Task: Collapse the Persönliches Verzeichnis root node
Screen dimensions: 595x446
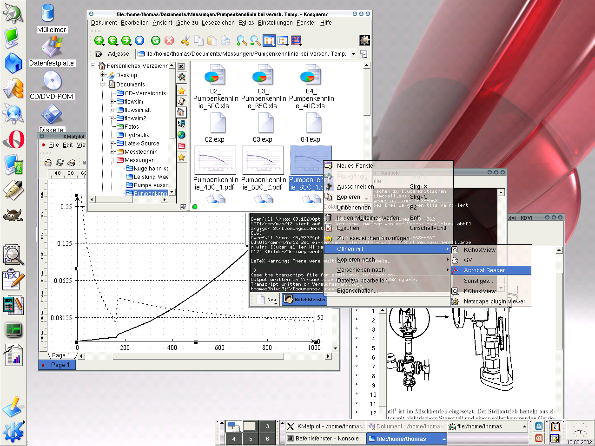Action: point(94,66)
